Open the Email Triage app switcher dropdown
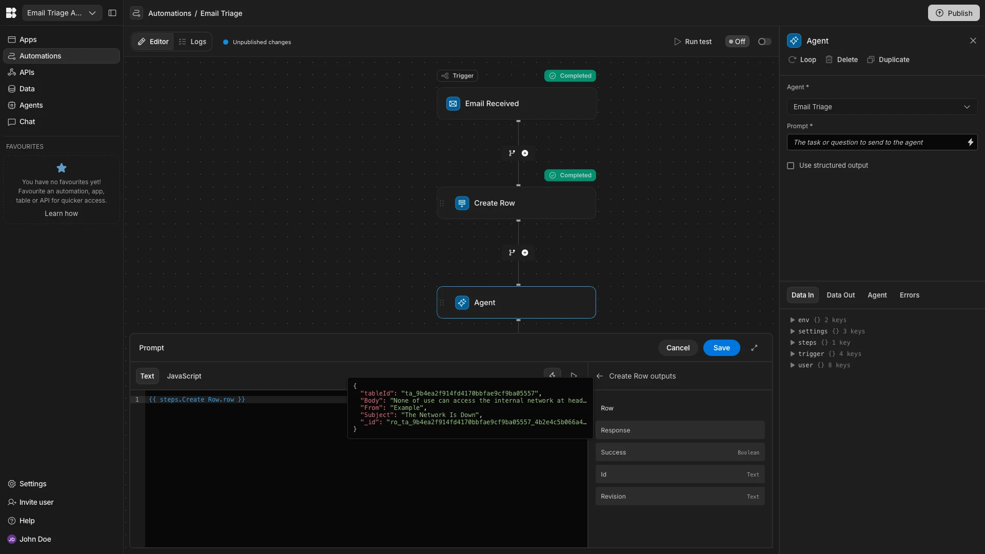Screen dimensions: 985x554 click(x=62, y=13)
